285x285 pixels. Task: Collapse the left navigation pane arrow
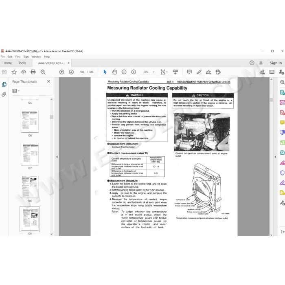pos(57,157)
